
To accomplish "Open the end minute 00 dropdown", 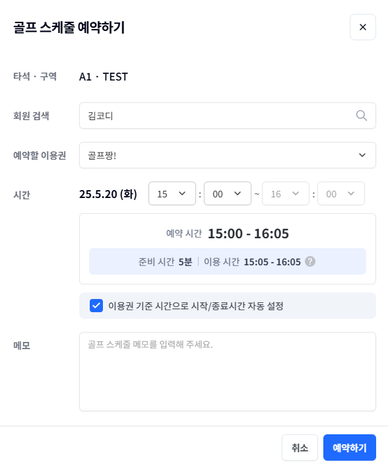I will (341, 193).
